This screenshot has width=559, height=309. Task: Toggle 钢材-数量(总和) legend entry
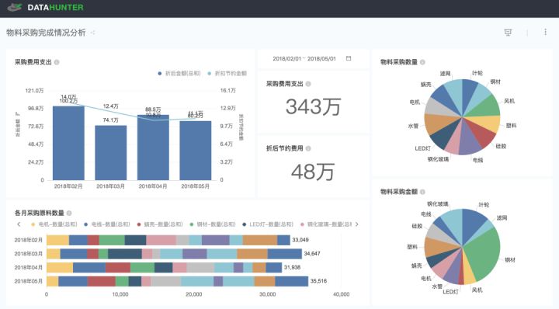213,224
